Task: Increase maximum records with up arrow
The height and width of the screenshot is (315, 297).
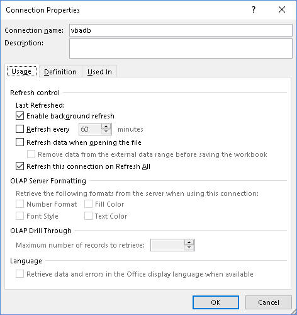Action: click(189, 243)
